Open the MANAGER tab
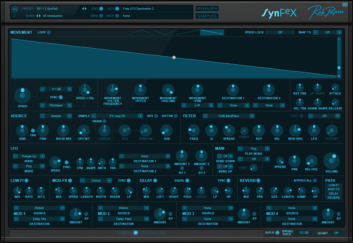Screen dimensions: 353x243 (207, 8)
